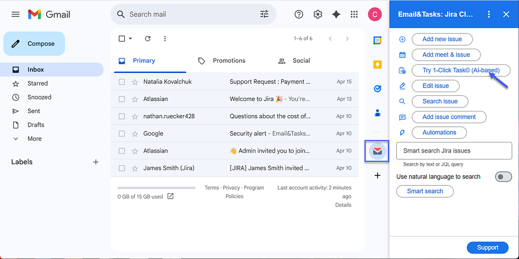Open Contacts side panel icon

click(378, 113)
